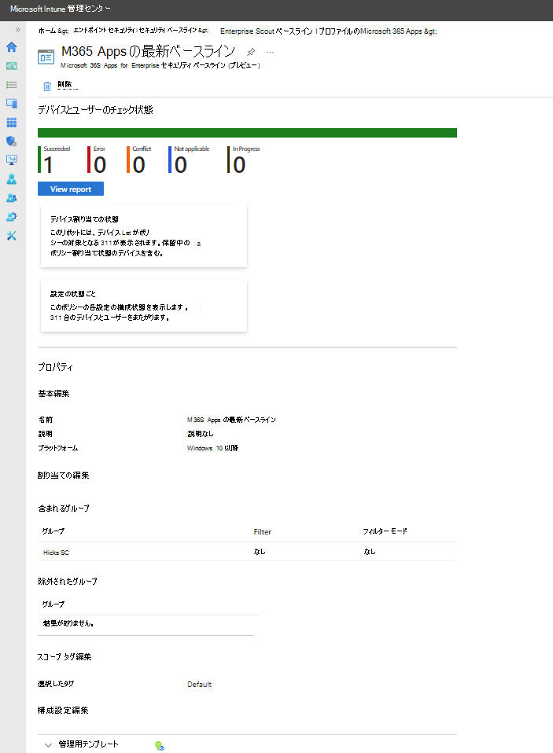Open Devices icon in sidebar

(12, 104)
